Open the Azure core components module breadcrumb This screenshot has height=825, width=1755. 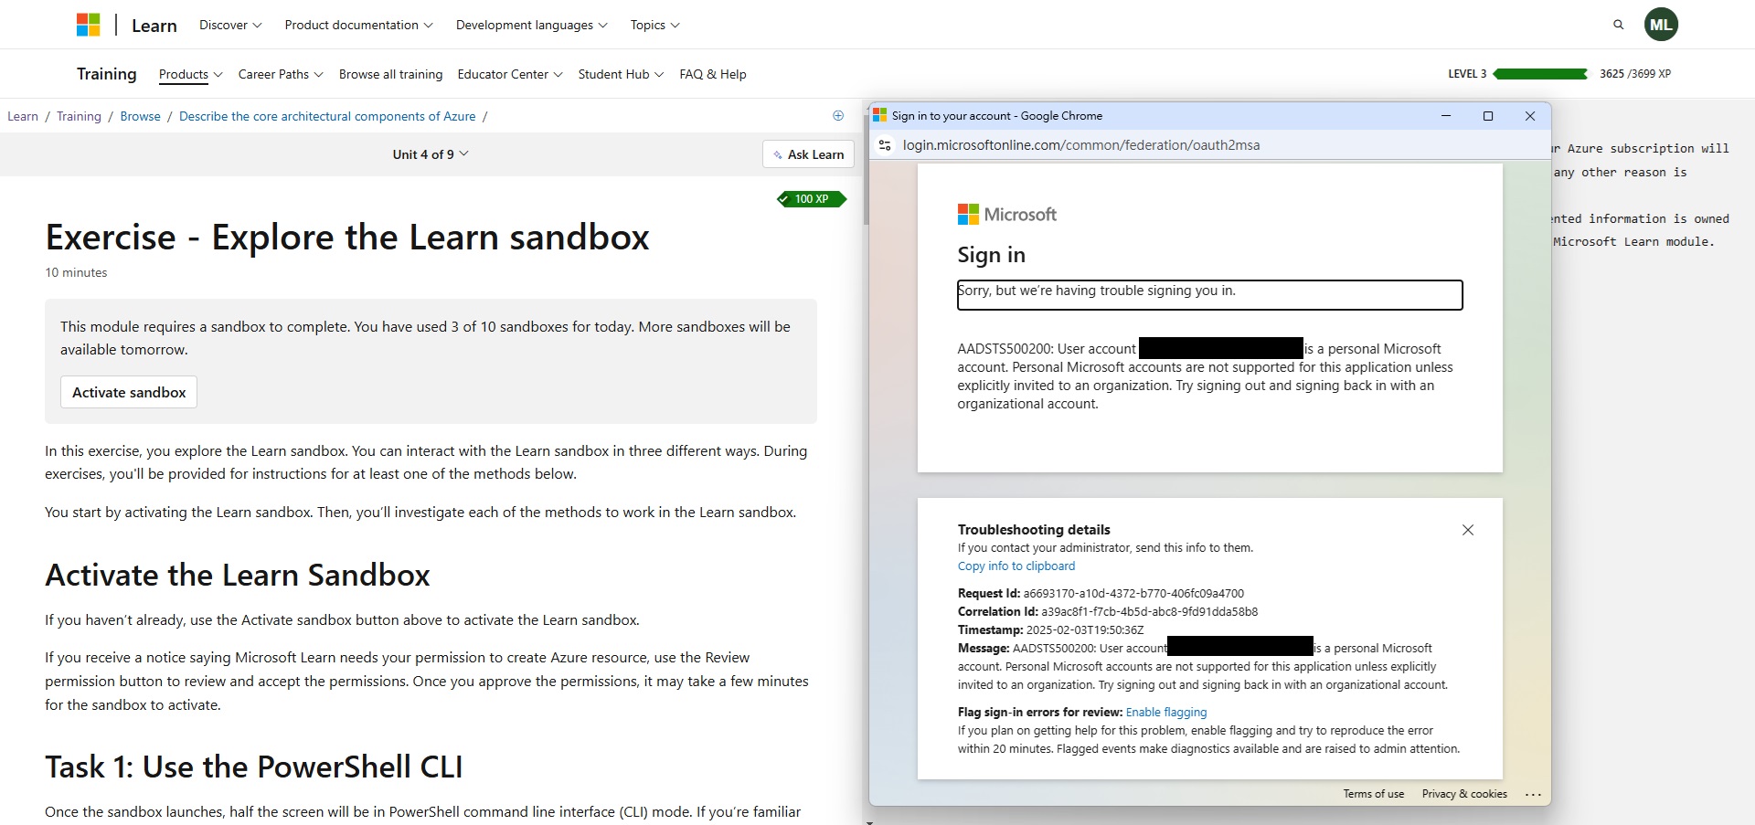click(x=327, y=116)
